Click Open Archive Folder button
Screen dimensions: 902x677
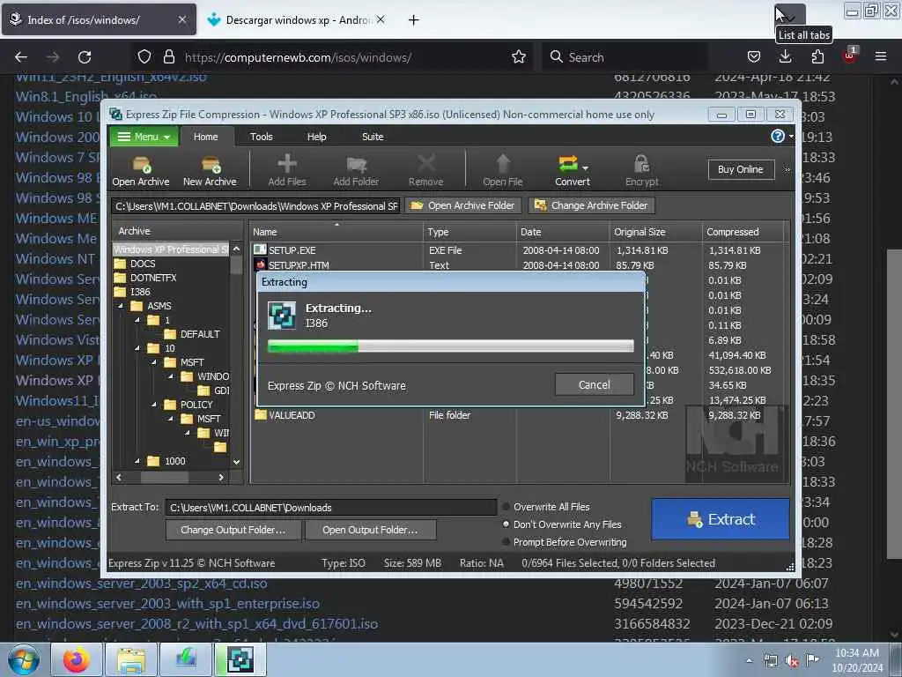(x=463, y=205)
